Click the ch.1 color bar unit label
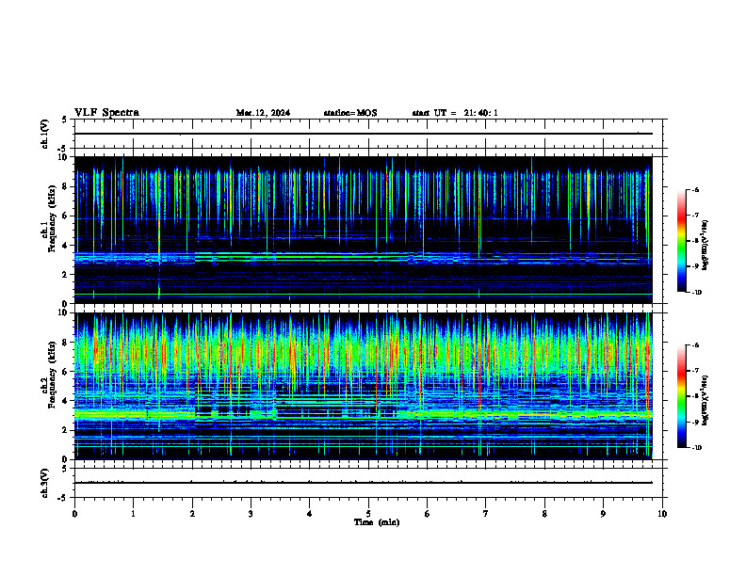 (705, 245)
